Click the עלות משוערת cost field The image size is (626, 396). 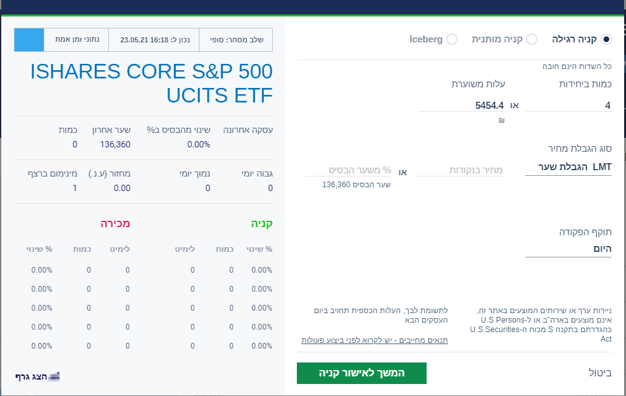pos(461,106)
